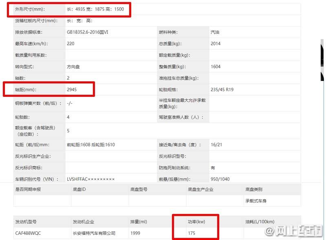
Task: Select steering type value 方向盘
Action: pyautogui.click(x=73, y=67)
